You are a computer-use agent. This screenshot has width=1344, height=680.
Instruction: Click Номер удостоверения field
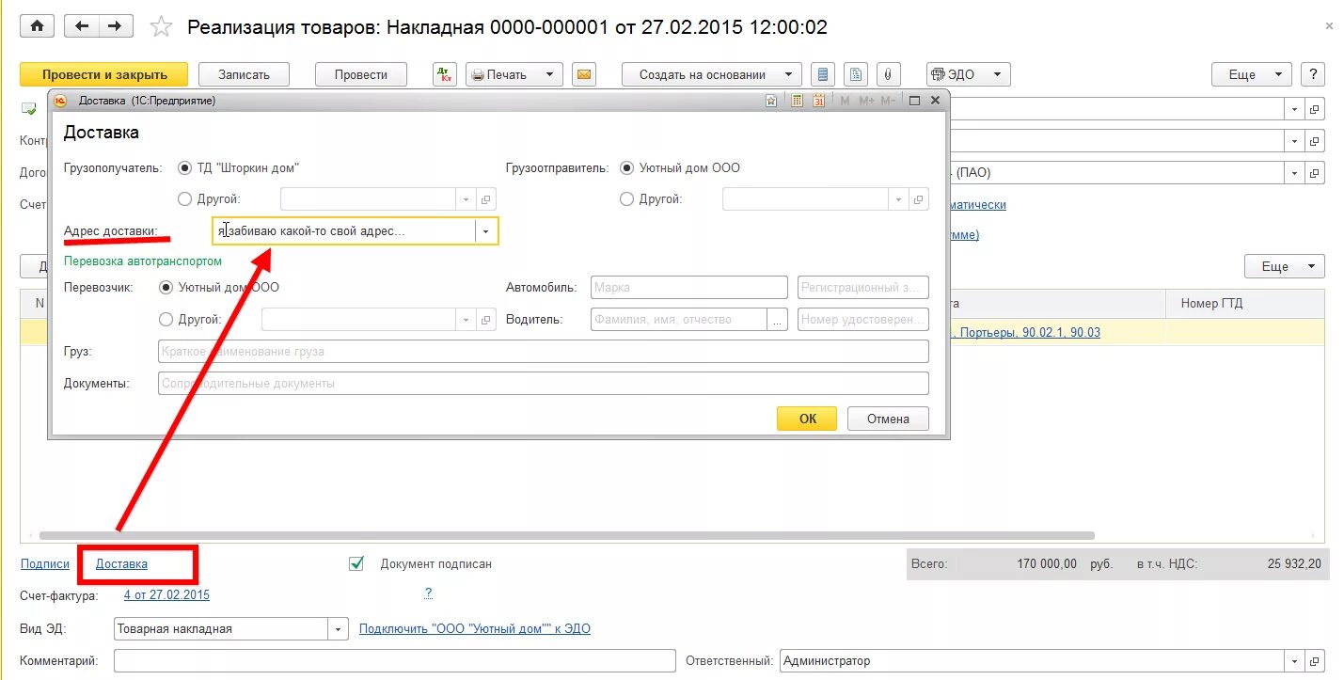coord(862,320)
